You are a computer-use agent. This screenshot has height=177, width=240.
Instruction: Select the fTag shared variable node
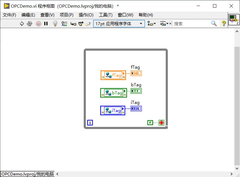pyautogui.click(x=113, y=75)
